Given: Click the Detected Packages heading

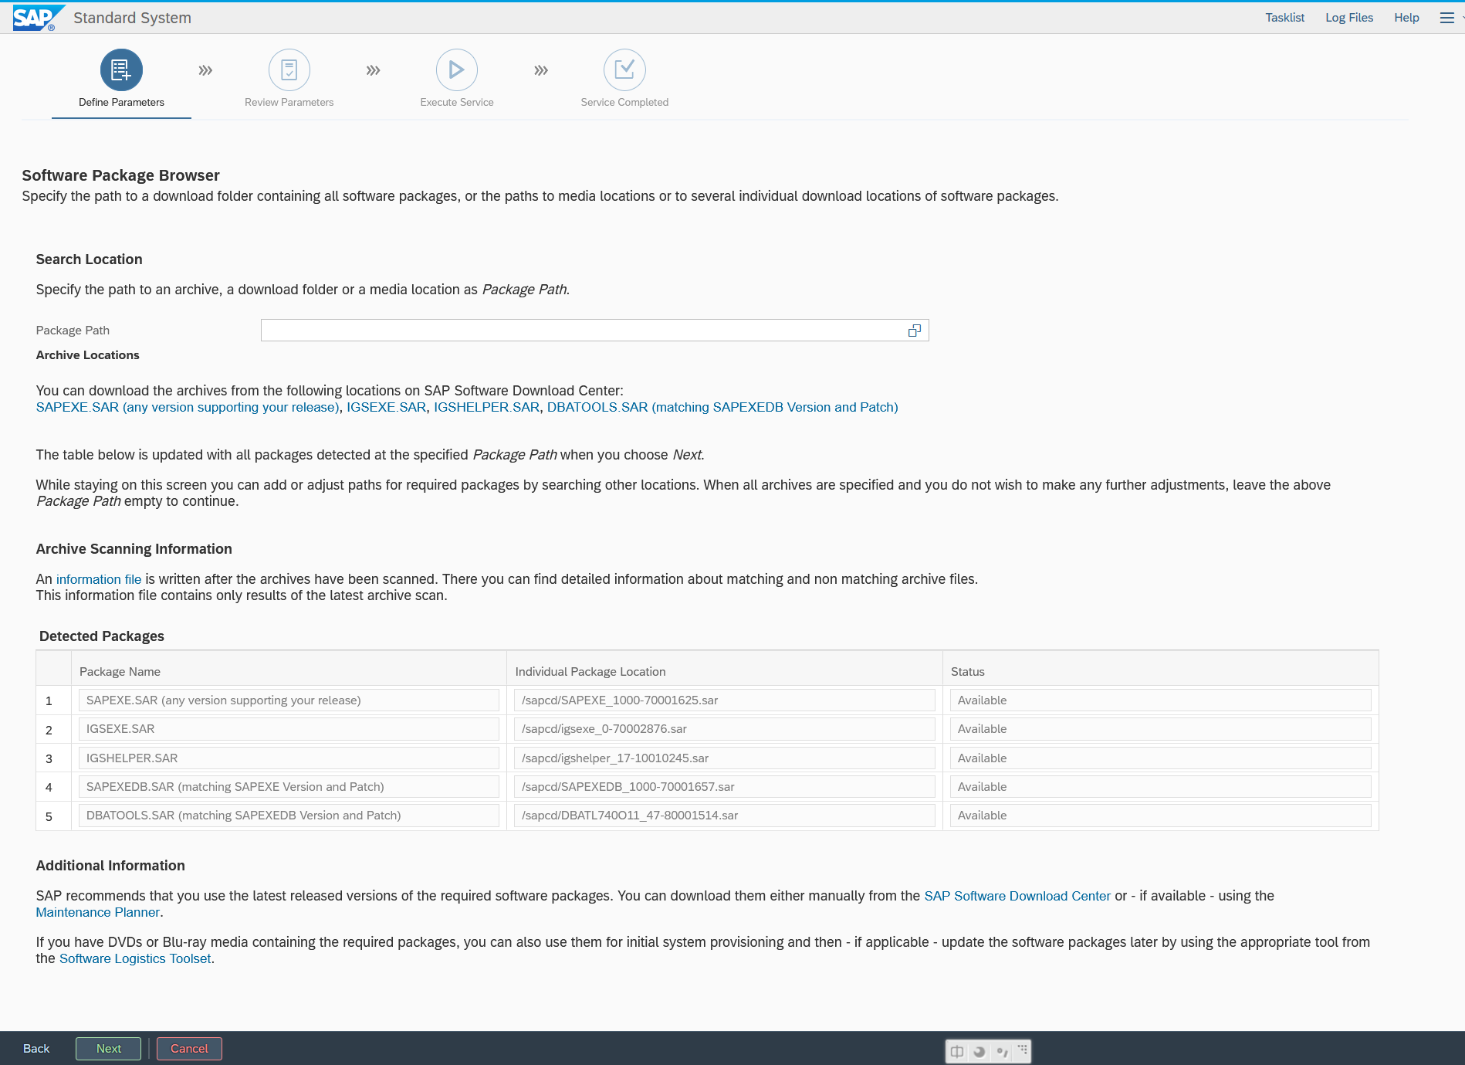Looking at the screenshot, I should 102,636.
